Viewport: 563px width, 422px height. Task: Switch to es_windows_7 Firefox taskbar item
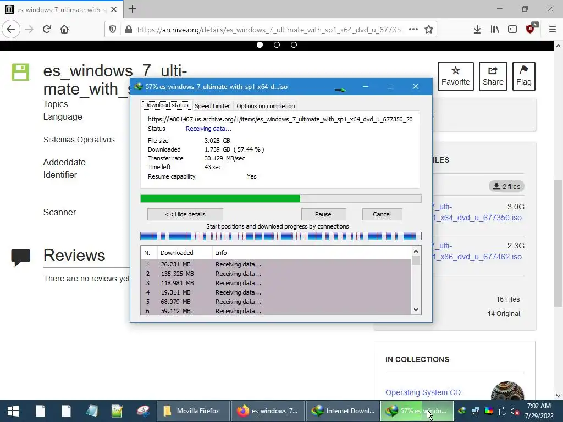(268, 411)
